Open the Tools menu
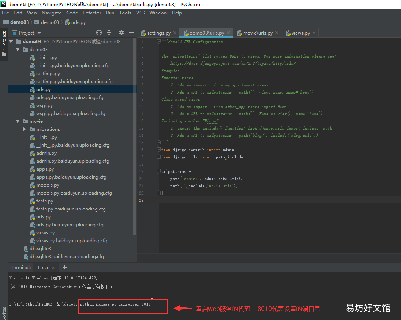Viewport: 401px width, 320px height. (125, 13)
